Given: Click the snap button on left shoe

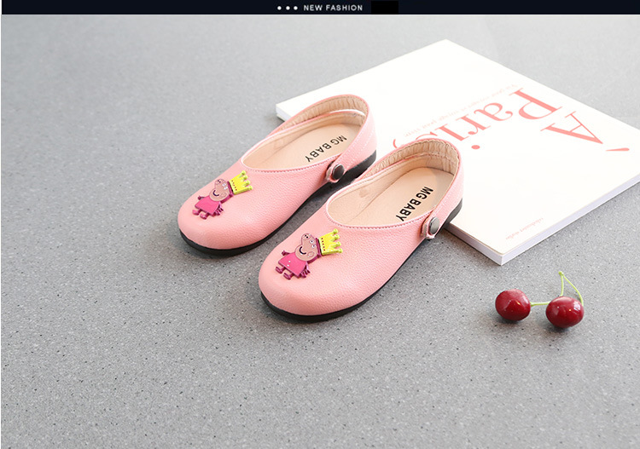Looking at the screenshot, I should tap(337, 172).
